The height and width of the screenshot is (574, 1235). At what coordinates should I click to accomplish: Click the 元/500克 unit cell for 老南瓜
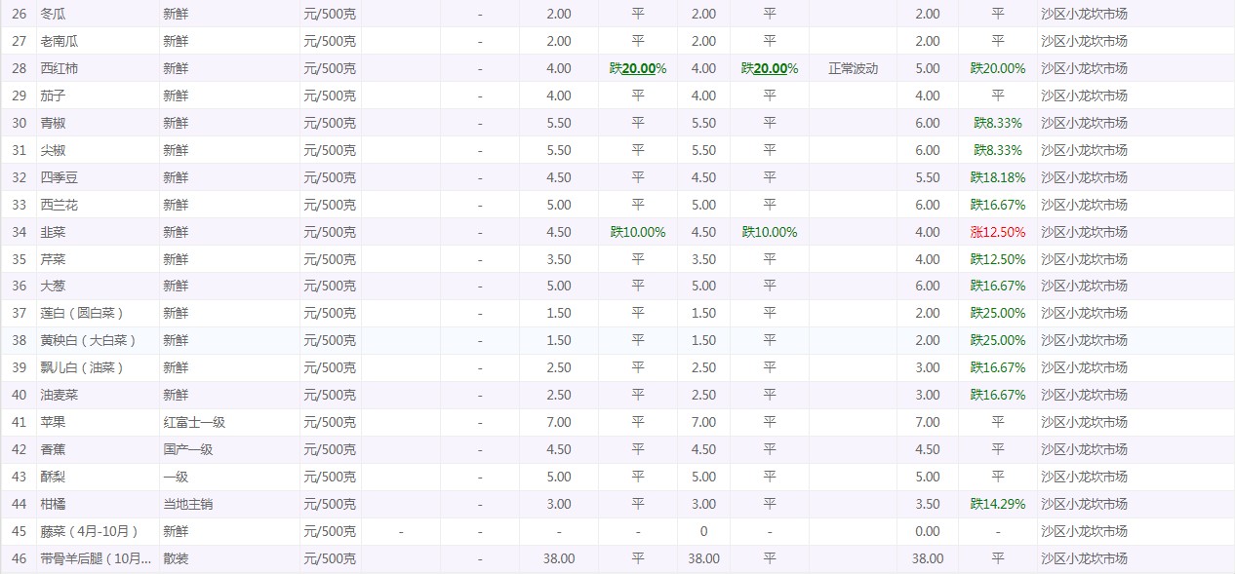point(330,42)
